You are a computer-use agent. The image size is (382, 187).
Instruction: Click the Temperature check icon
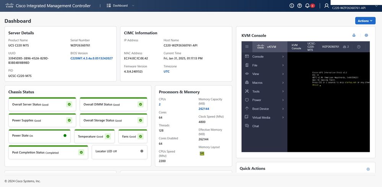(108, 136)
